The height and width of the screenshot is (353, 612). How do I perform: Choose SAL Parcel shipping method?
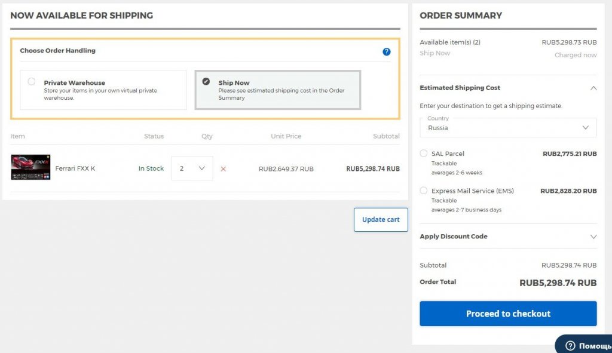click(424, 154)
